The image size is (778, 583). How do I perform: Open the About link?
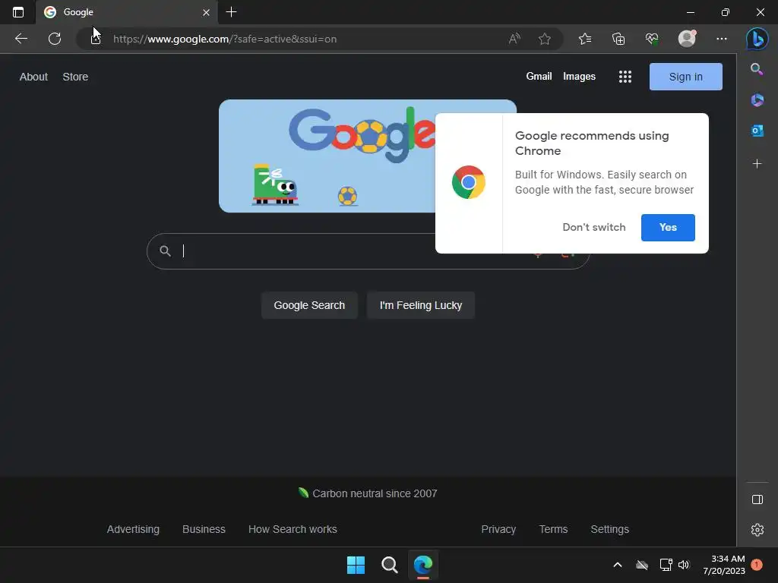coord(33,77)
